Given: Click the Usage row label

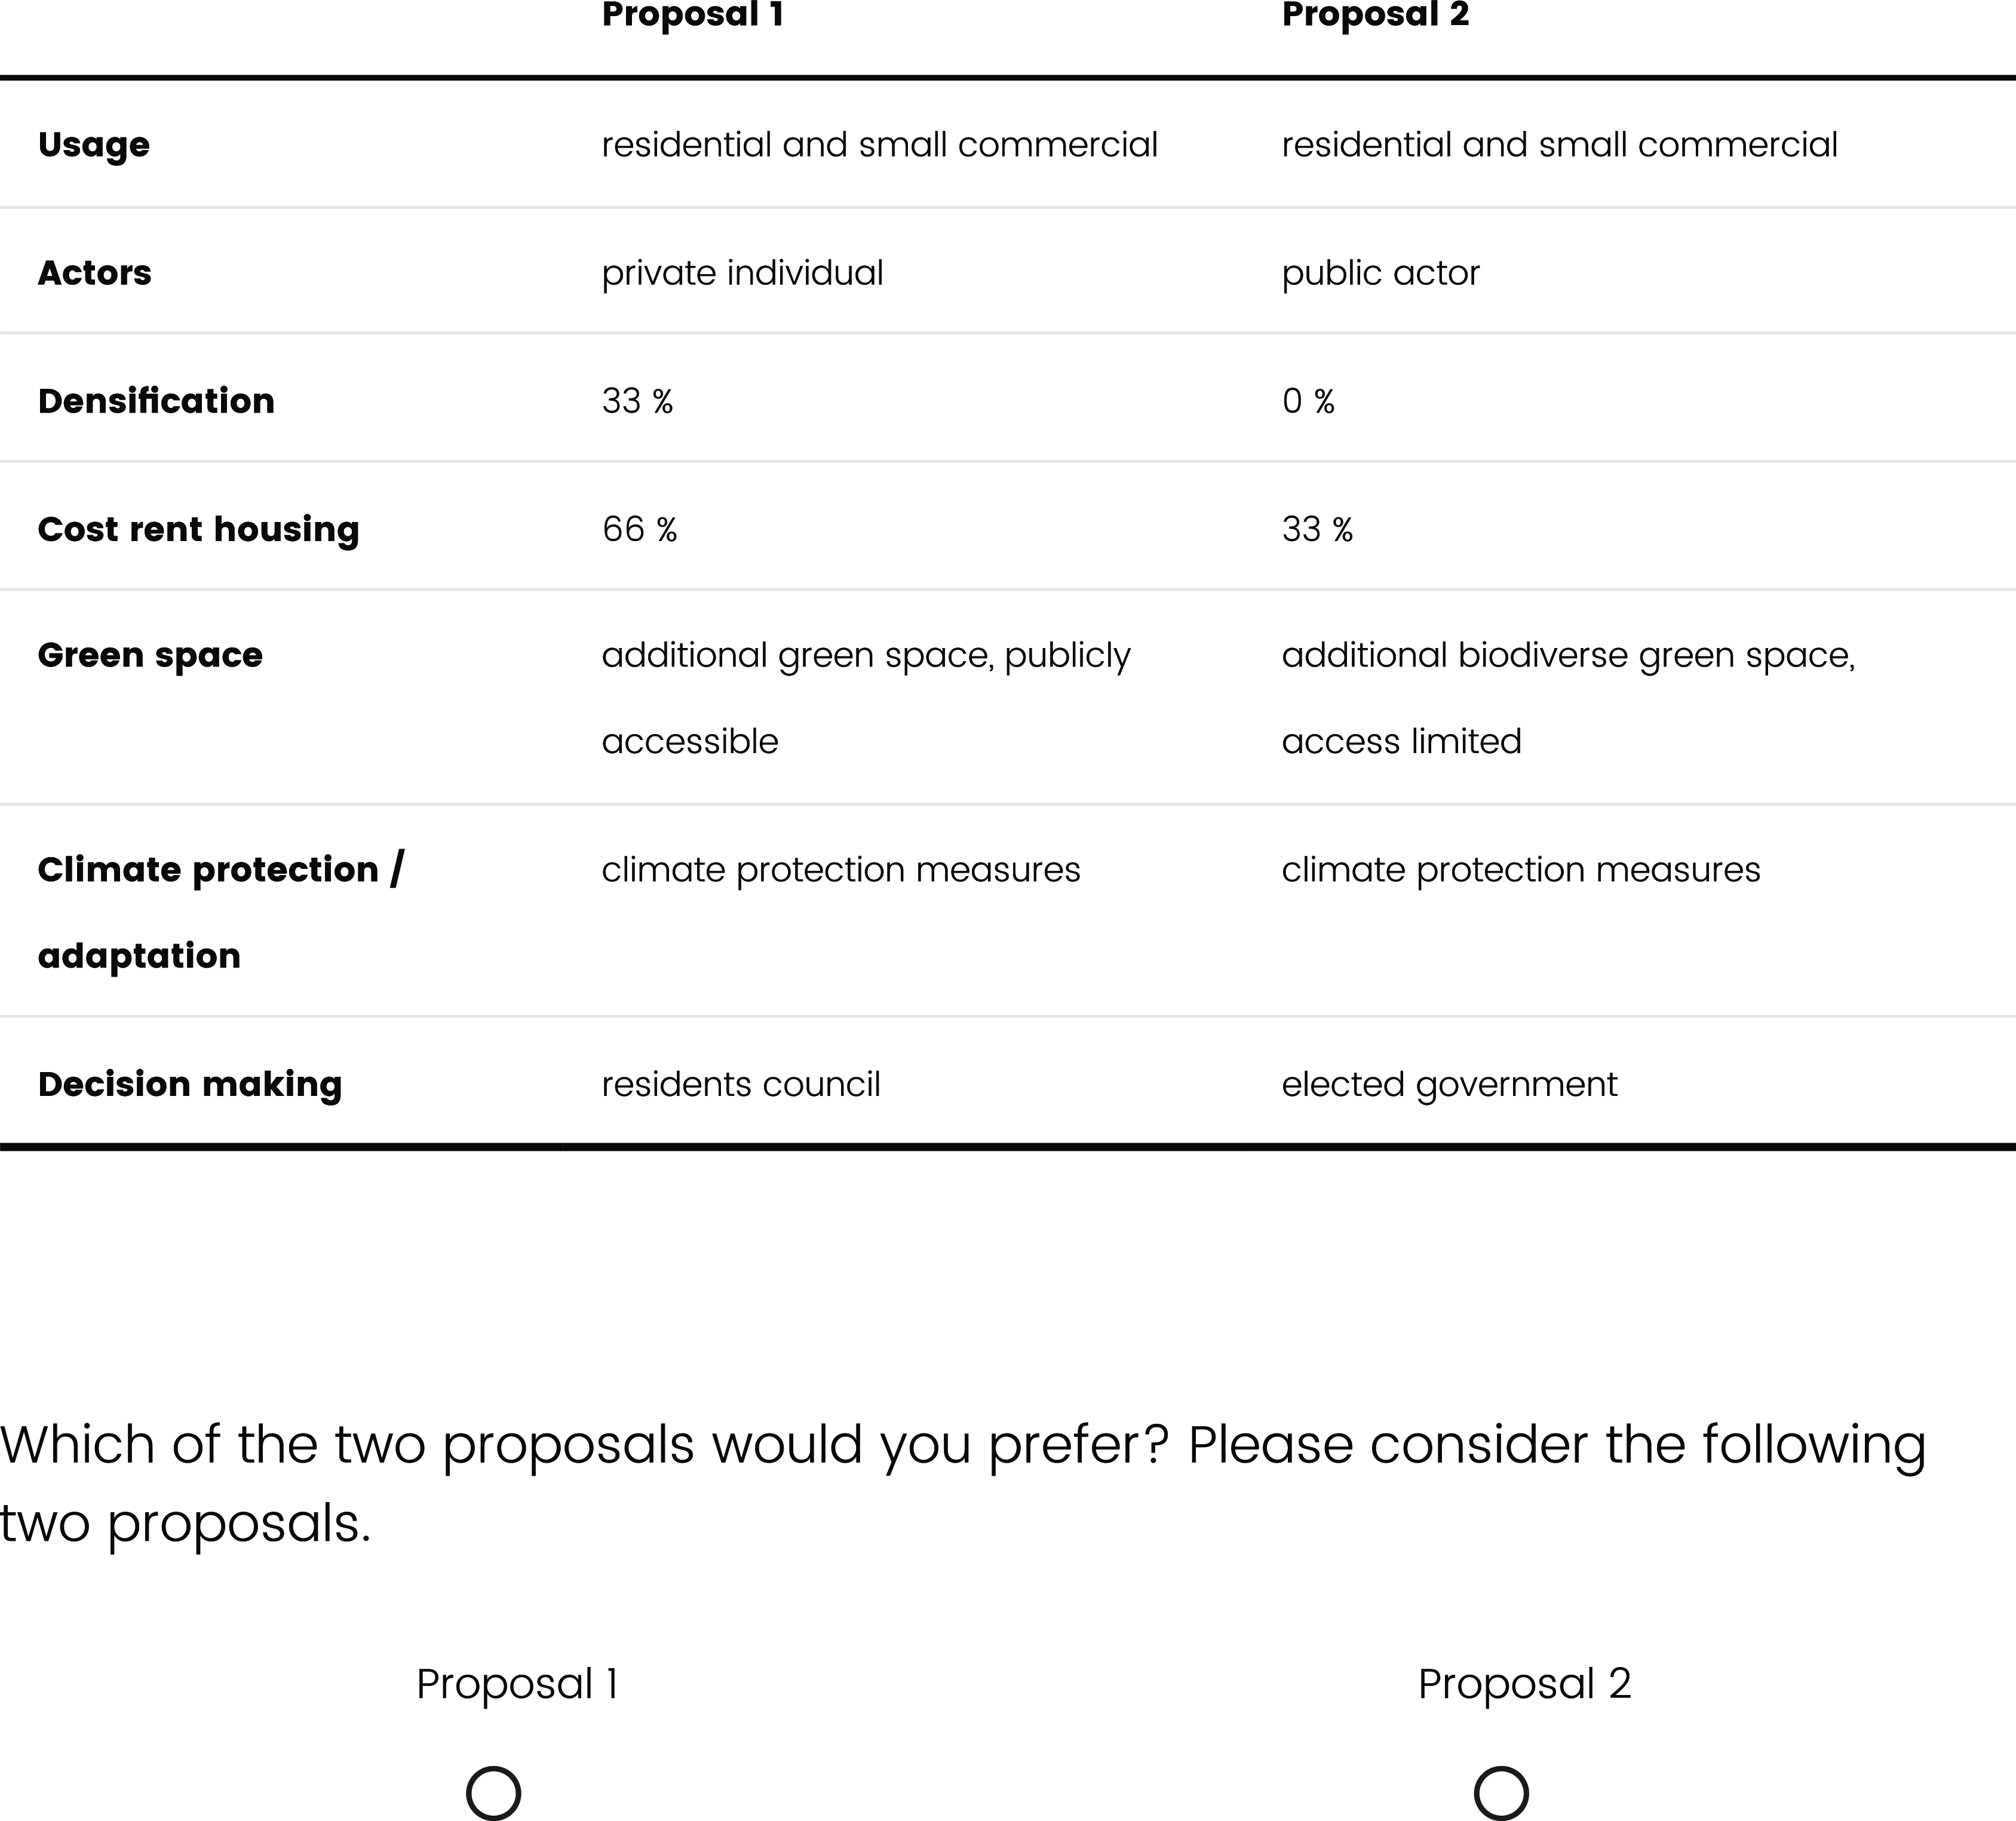Looking at the screenshot, I should click(94, 145).
